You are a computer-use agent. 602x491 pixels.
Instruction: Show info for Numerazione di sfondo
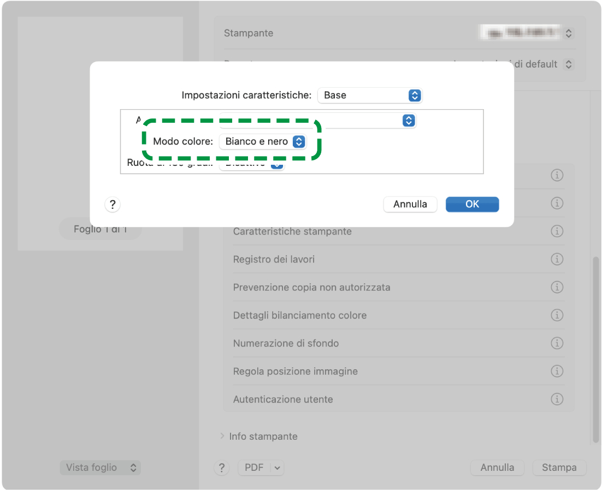(557, 343)
